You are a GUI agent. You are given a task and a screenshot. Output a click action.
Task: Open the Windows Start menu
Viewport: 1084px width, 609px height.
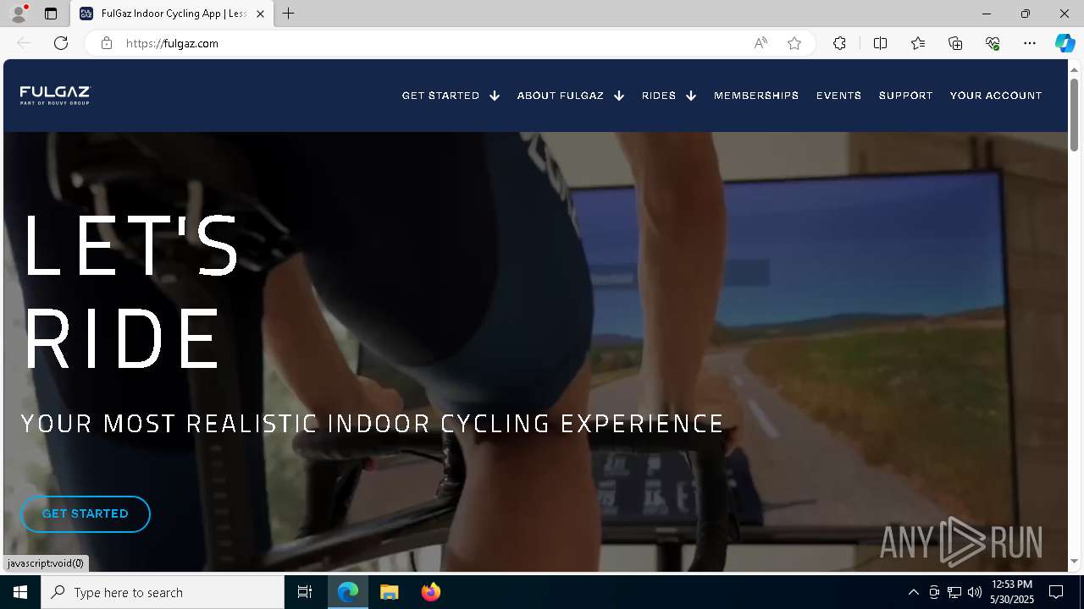pos(20,592)
